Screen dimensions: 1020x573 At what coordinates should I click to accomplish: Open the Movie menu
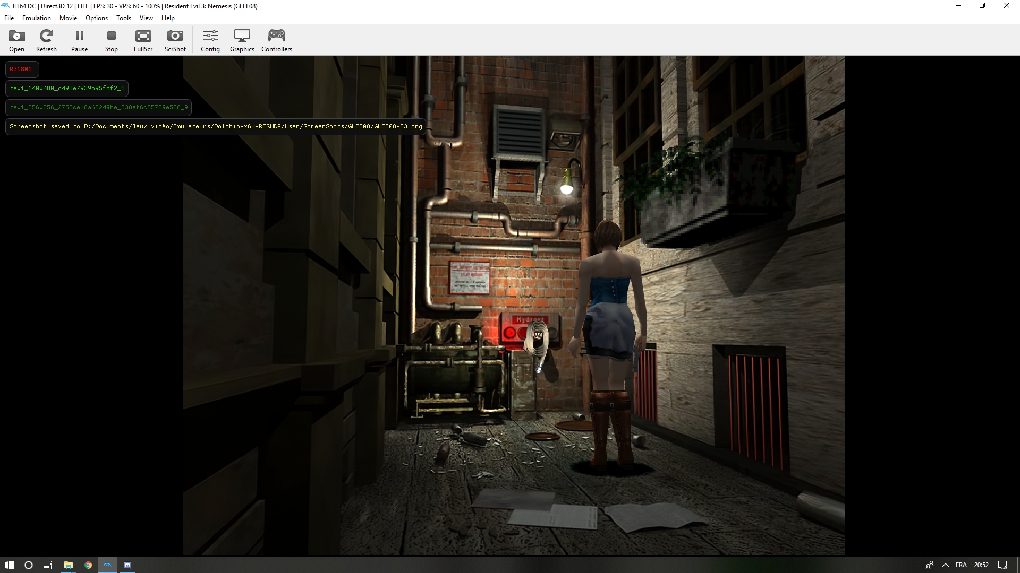click(x=68, y=18)
